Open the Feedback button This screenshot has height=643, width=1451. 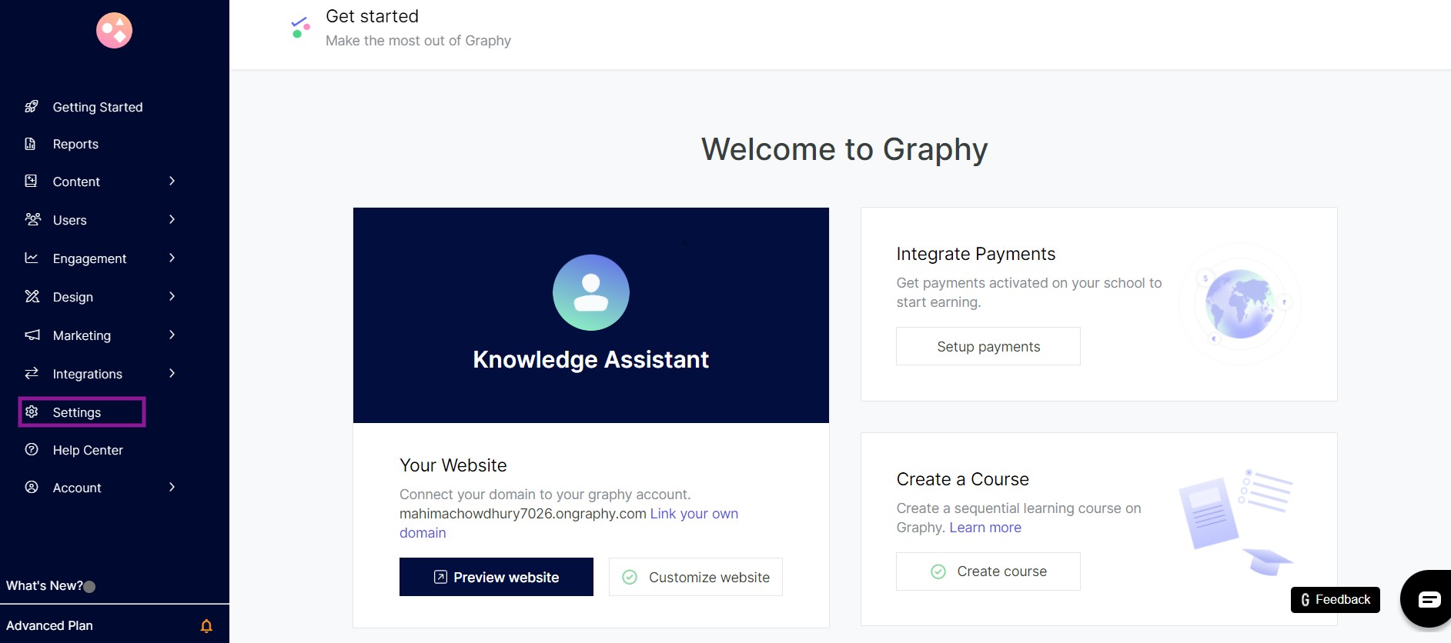[1336, 600]
